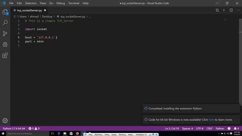Open the Source Control view
The image size is (242, 136).
coord(5,34)
